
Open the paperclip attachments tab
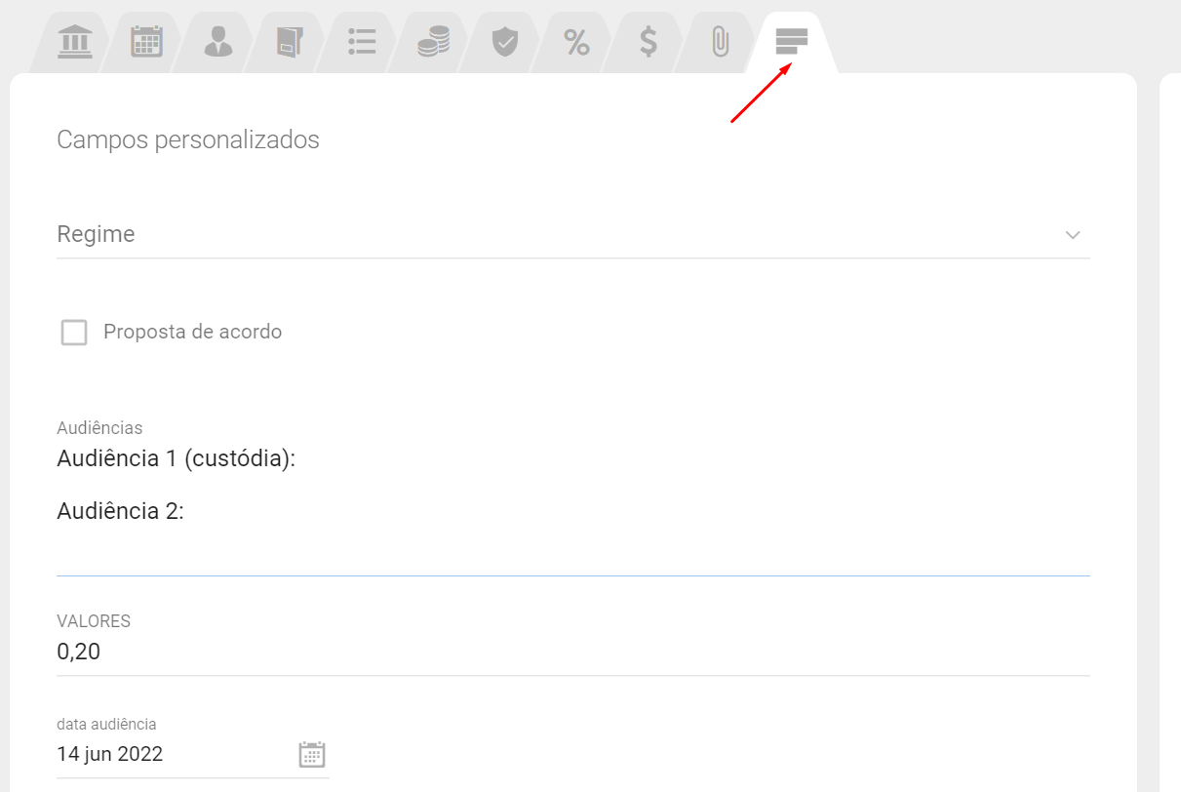(720, 42)
